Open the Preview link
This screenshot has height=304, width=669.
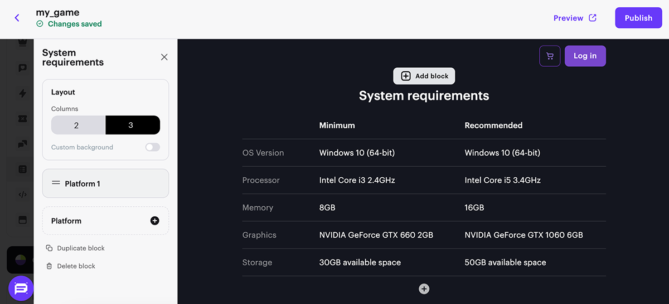(575, 18)
